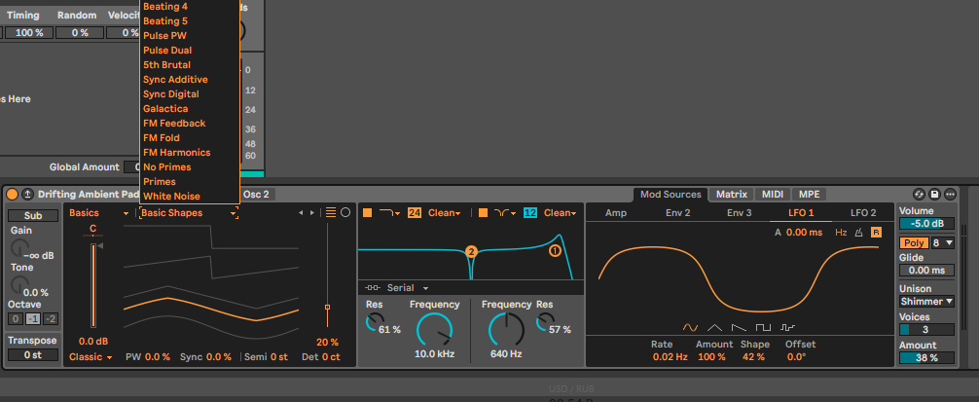Open the Basic Shapes wavetable dropdown
Viewport: 979px width, 402px height.
(189, 213)
